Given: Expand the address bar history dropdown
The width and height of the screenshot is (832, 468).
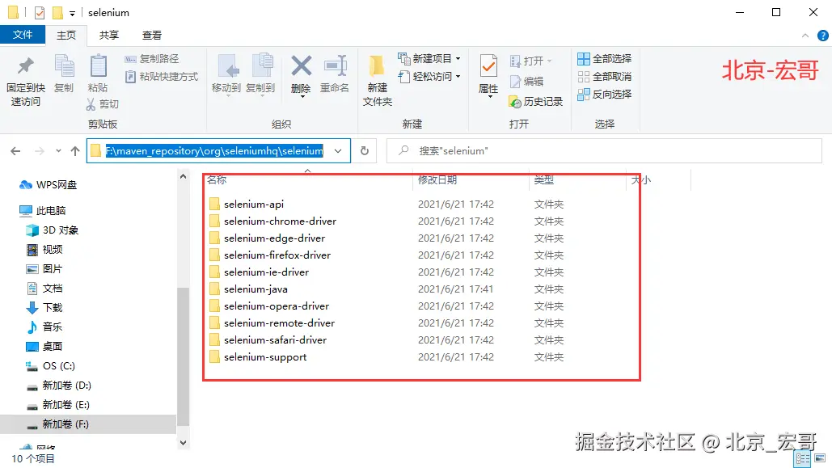Looking at the screenshot, I should [338, 150].
